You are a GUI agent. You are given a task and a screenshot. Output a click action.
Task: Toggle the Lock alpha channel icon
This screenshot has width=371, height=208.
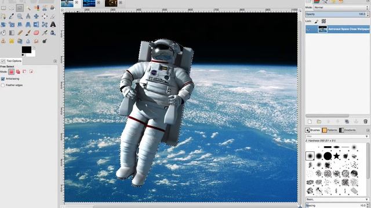pyautogui.click(x=323, y=21)
